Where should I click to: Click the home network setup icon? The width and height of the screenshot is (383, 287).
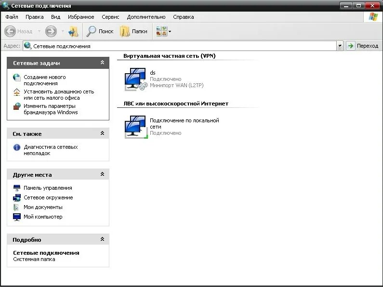click(16, 92)
